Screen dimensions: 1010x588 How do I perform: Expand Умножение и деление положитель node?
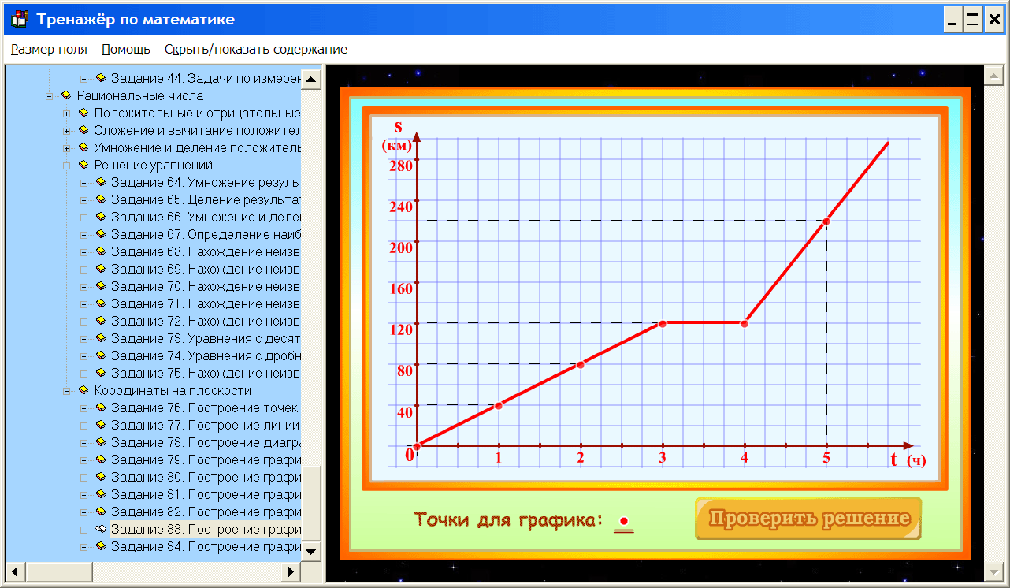[66, 147]
